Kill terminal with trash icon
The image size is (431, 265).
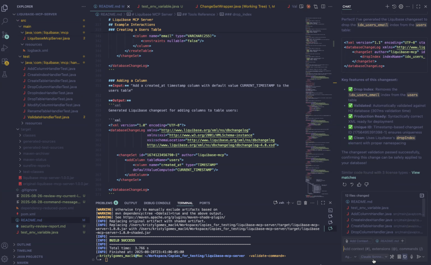click(x=305, y=203)
